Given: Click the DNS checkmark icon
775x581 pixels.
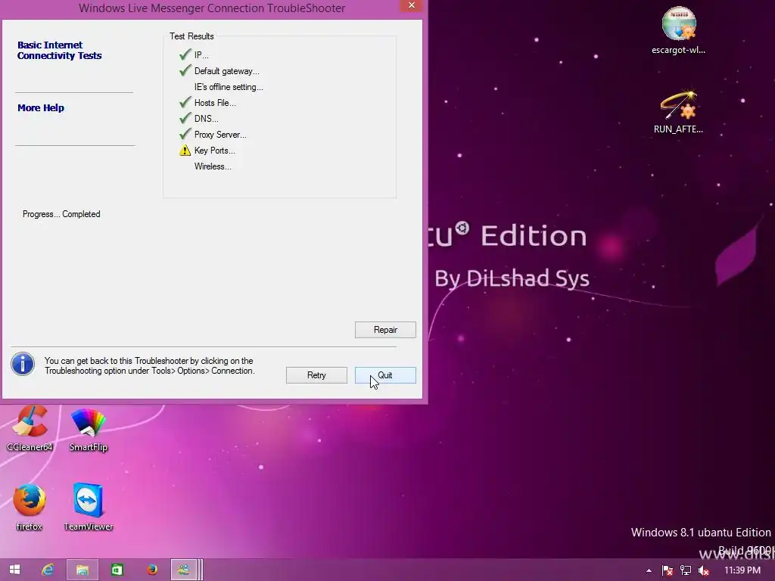Looking at the screenshot, I should pos(185,118).
